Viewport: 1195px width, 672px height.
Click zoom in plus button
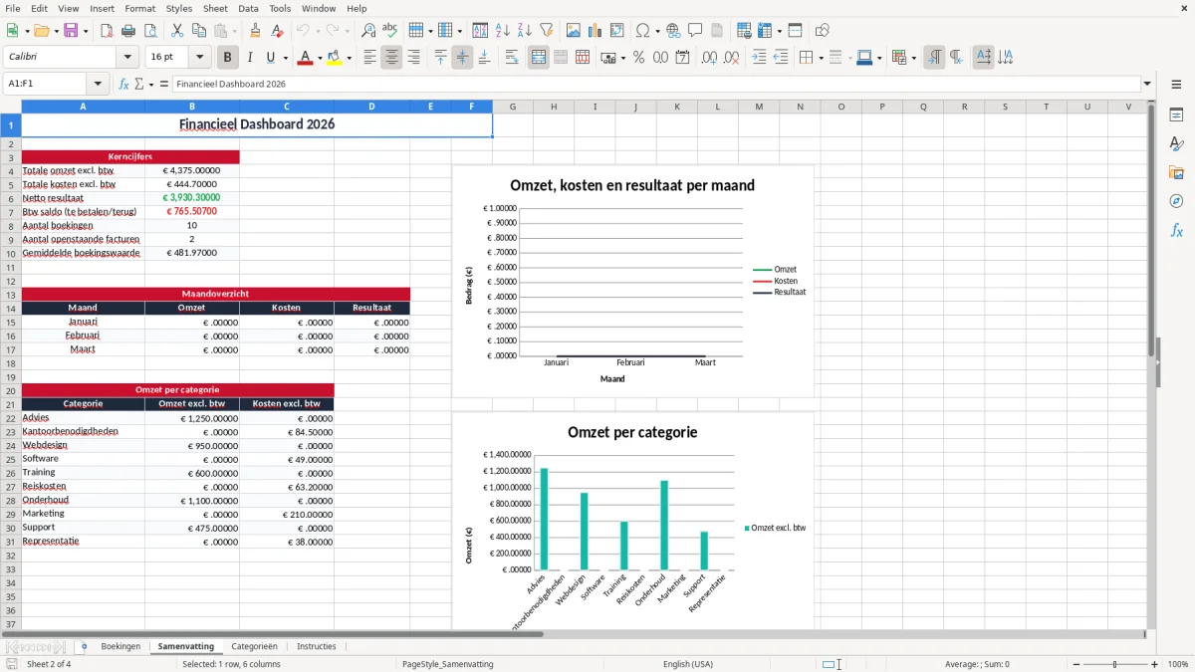tap(1154, 664)
